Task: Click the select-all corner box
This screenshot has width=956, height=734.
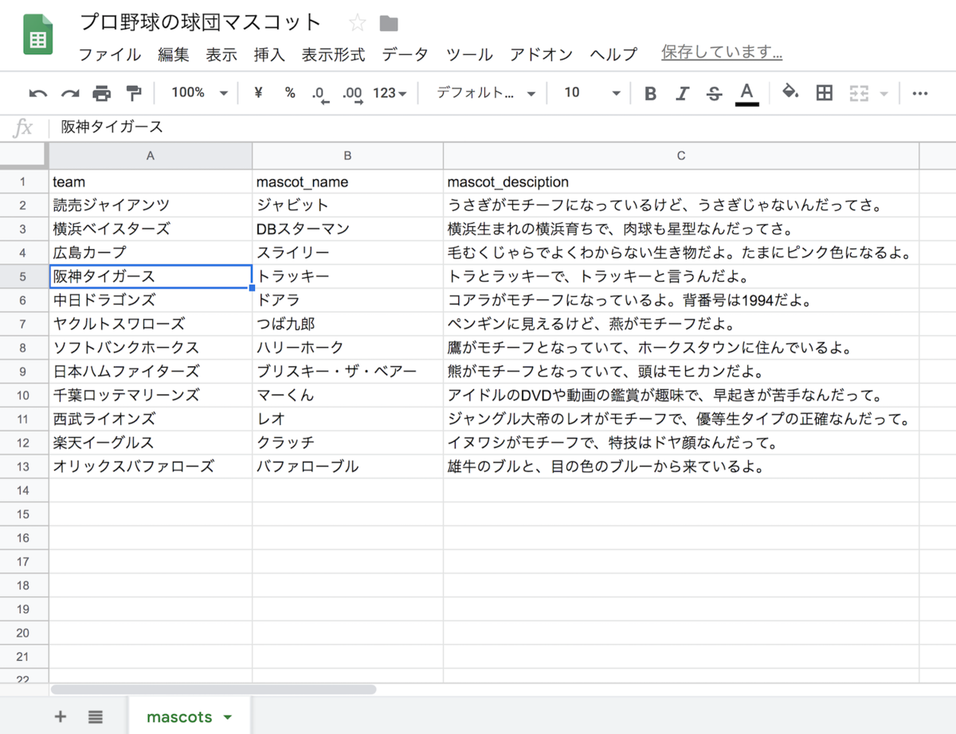Action: point(24,156)
